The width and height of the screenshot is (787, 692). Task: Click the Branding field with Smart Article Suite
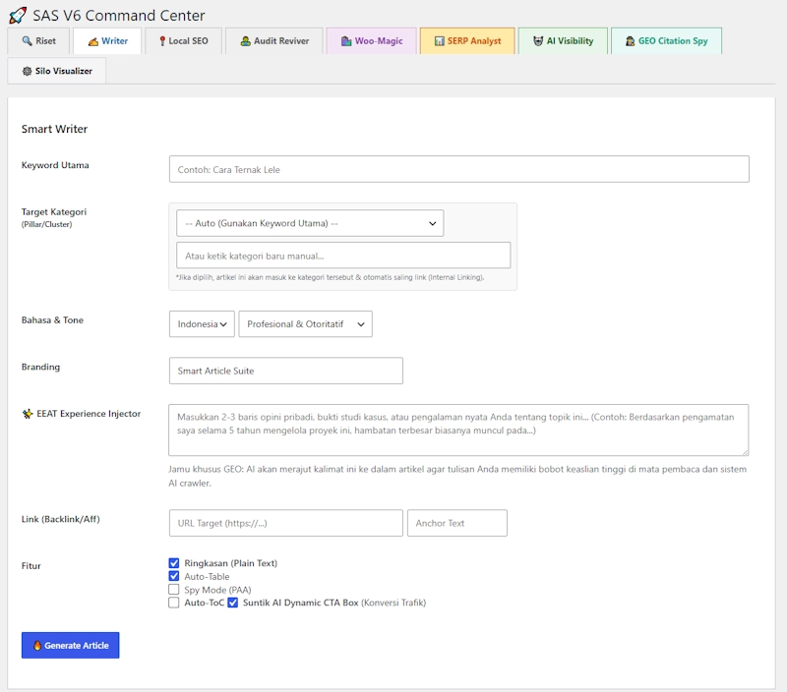tap(286, 371)
